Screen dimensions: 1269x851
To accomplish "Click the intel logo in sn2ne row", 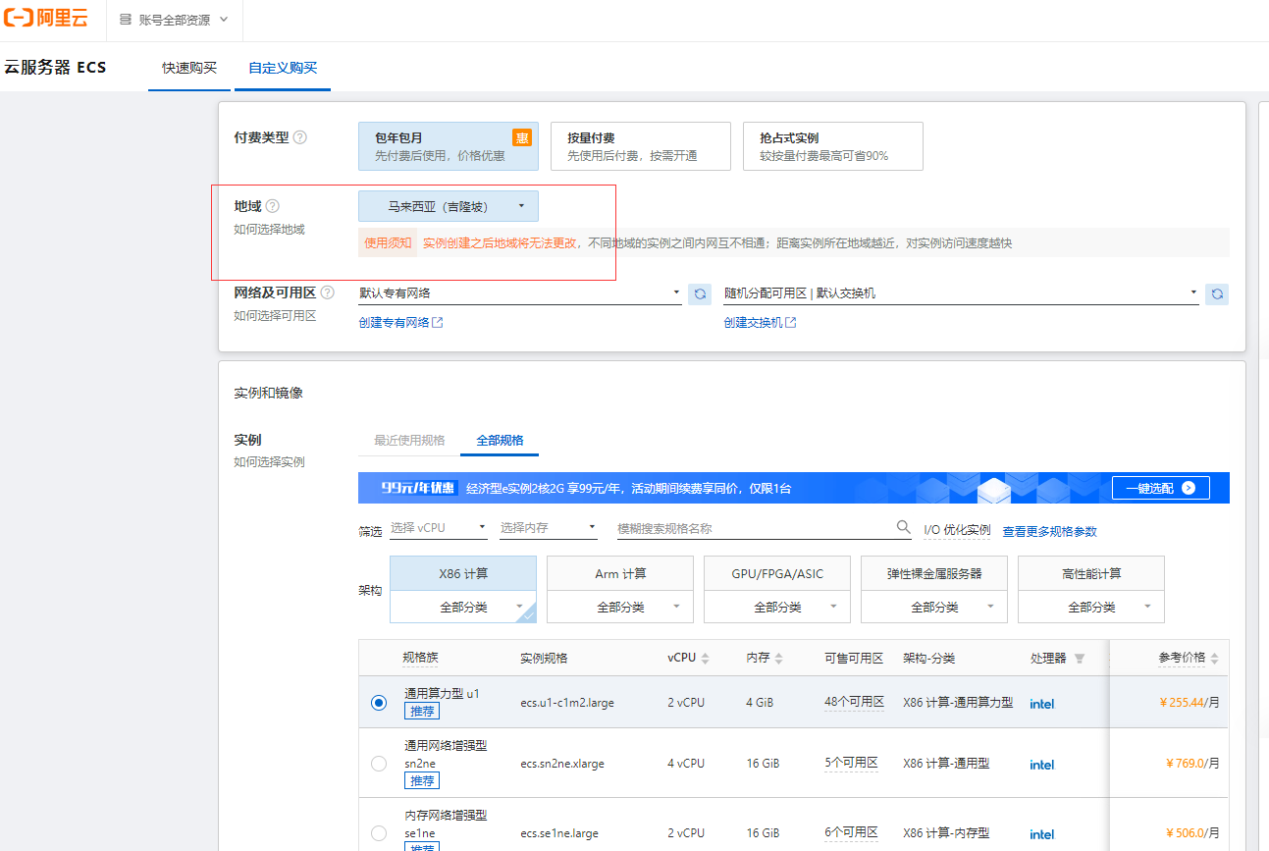I will tap(1042, 765).
